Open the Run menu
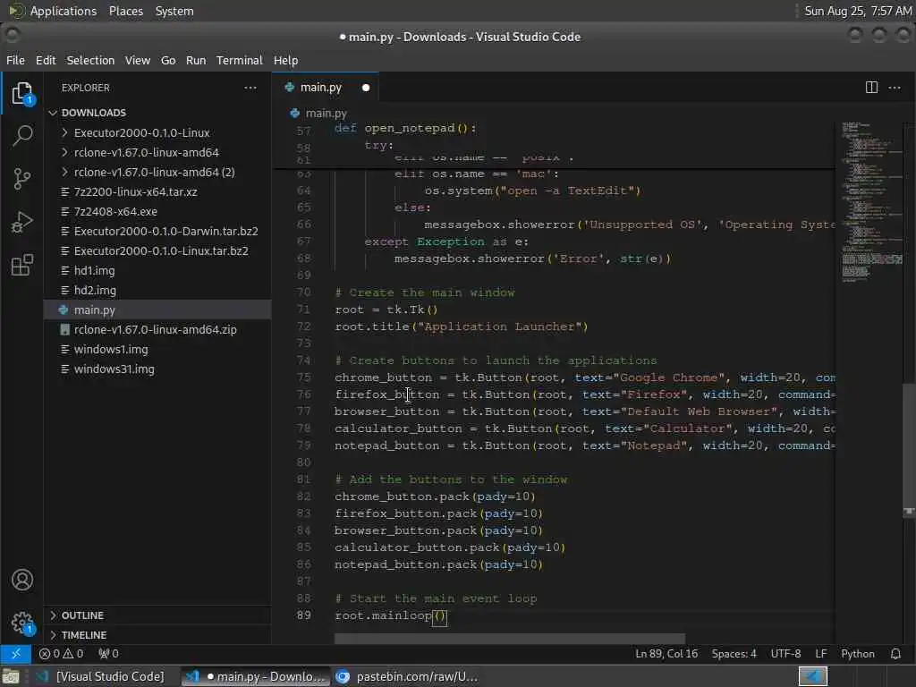This screenshot has height=687, width=916. point(196,60)
